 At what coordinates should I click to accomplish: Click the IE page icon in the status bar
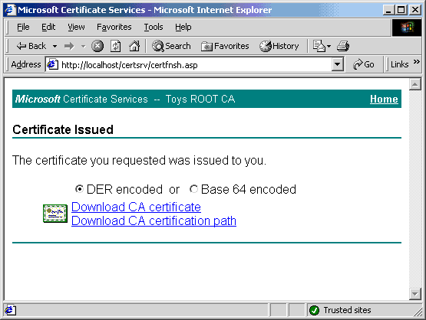[x=10, y=310]
